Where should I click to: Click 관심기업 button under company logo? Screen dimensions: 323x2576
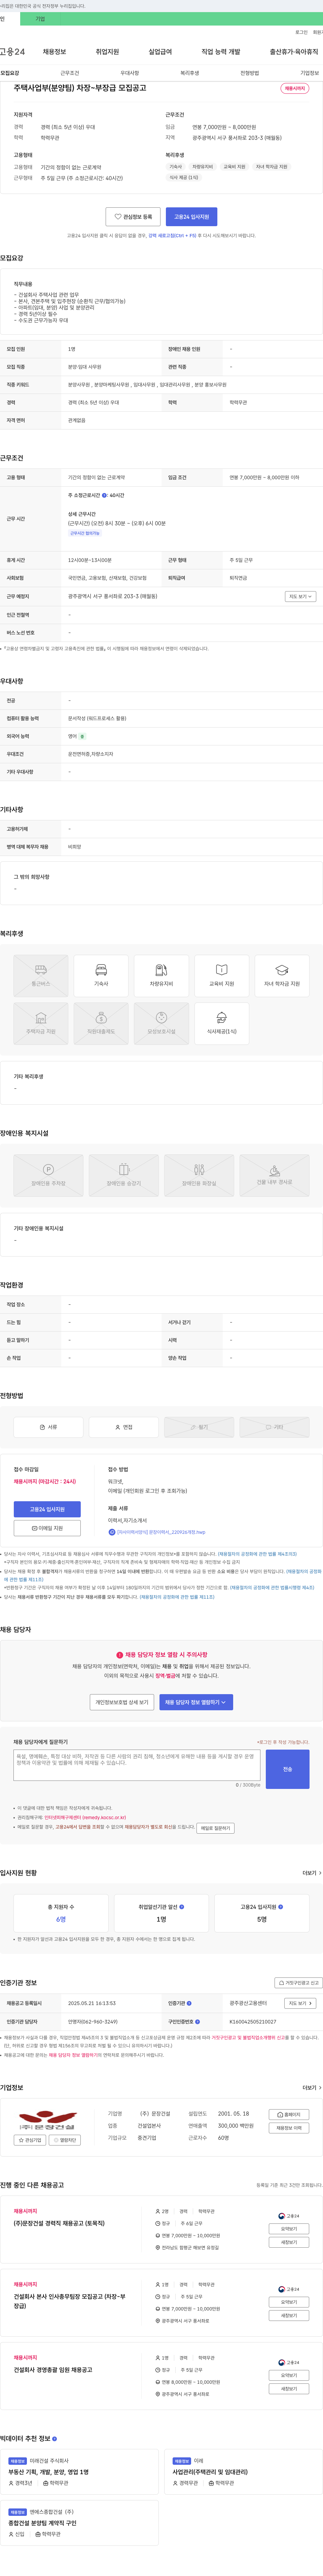pyautogui.click(x=30, y=2140)
